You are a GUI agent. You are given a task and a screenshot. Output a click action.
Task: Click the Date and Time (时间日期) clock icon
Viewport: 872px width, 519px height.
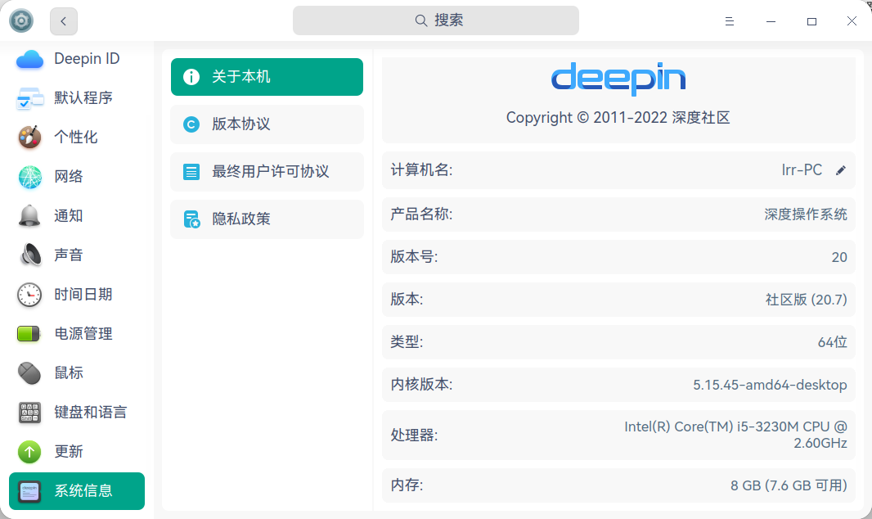pos(29,295)
